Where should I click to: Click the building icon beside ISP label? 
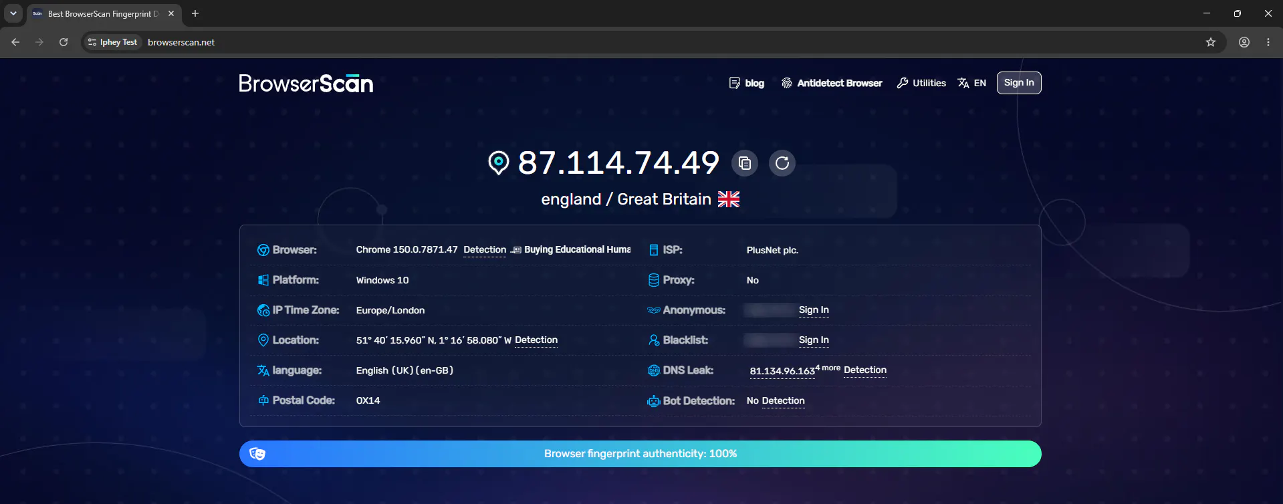tap(654, 250)
